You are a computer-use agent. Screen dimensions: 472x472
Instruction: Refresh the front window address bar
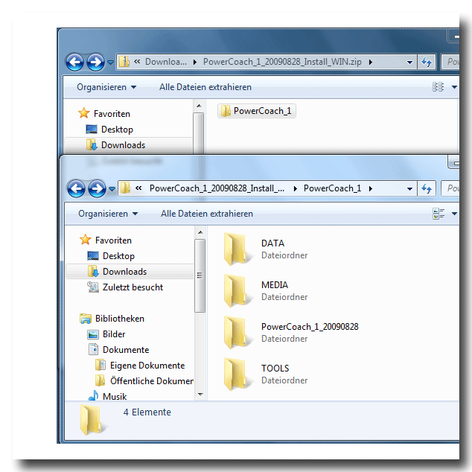click(427, 189)
